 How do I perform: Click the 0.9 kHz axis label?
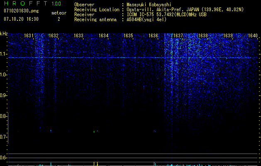click(3, 95)
